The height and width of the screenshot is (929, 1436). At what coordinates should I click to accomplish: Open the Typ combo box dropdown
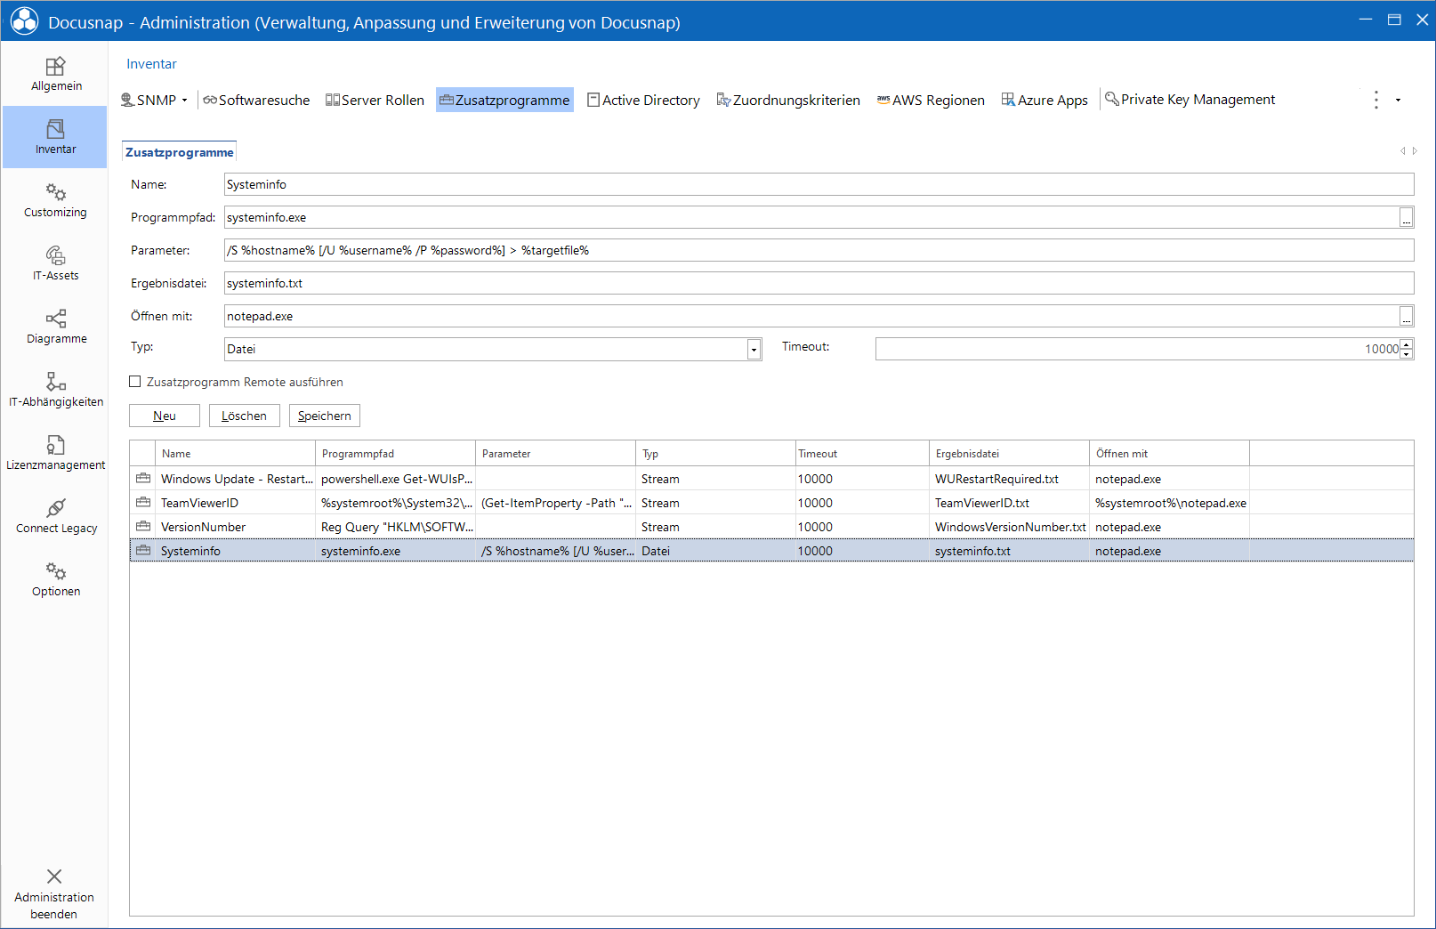[x=754, y=349]
